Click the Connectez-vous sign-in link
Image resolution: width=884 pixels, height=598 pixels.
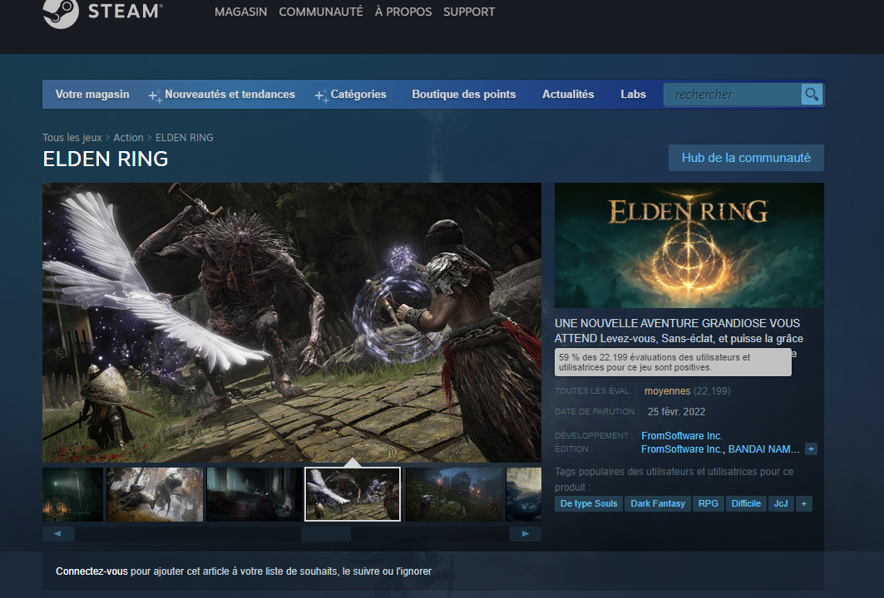point(91,571)
